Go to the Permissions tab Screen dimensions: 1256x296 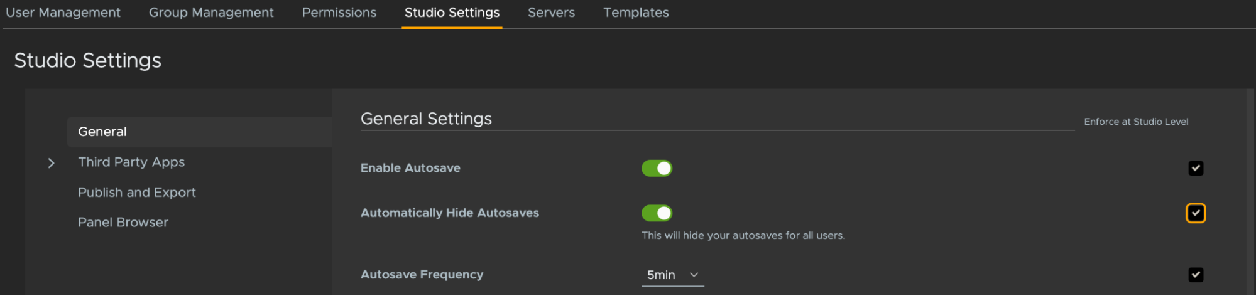point(339,13)
